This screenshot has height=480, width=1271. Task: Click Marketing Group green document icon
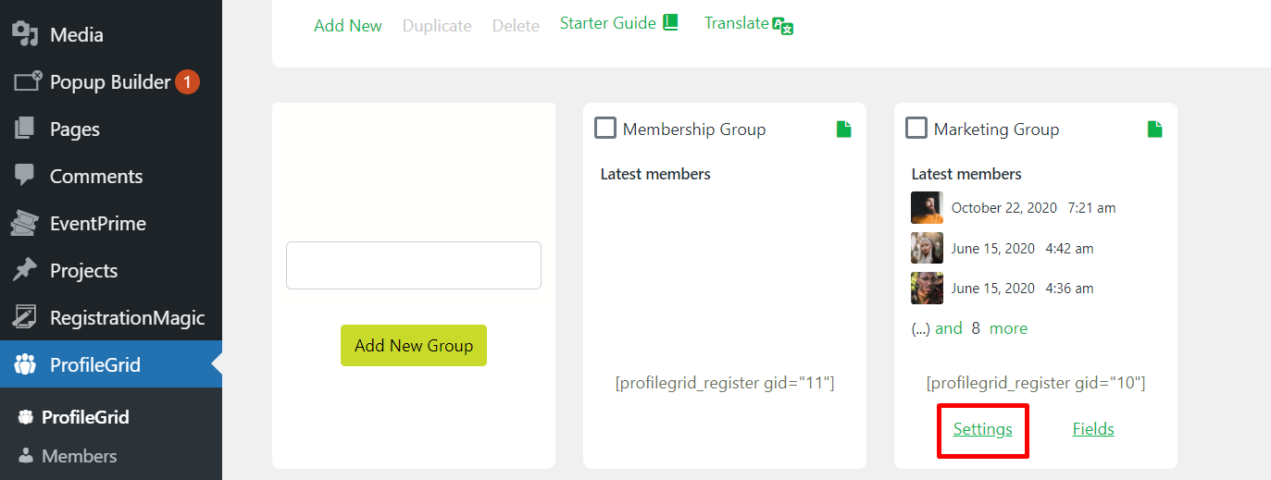pyautogui.click(x=1155, y=129)
